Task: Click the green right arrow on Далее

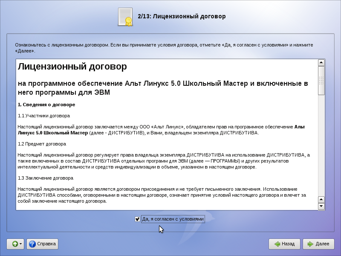Action: [310, 244]
